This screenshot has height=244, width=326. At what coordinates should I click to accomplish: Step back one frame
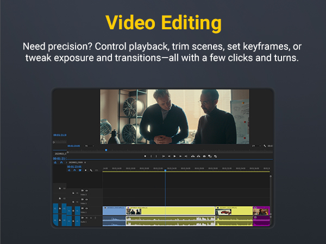click(x=169, y=156)
